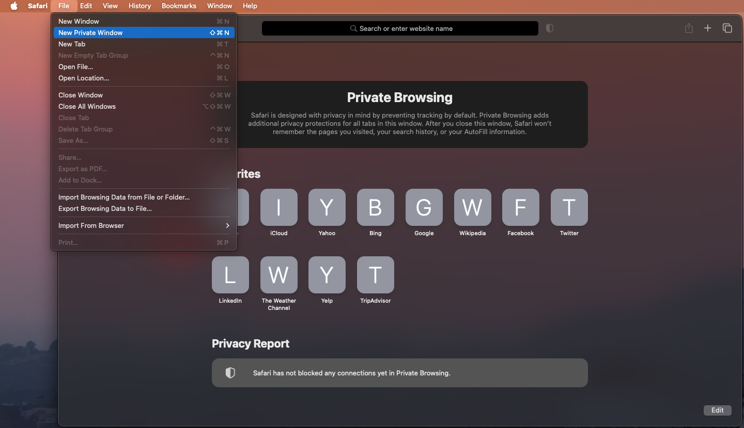Screen dimensions: 744x428
Task: Open the Yelp favorite tile
Action: tap(327, 275)
